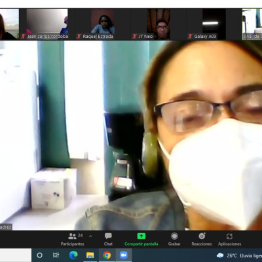
Task: Open the Participantes panel
Action: click(72, 239)
